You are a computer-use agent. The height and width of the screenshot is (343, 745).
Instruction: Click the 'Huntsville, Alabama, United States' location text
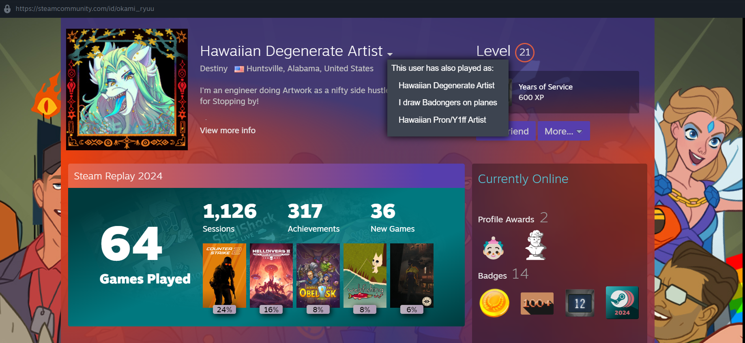[x=310, y=68]
